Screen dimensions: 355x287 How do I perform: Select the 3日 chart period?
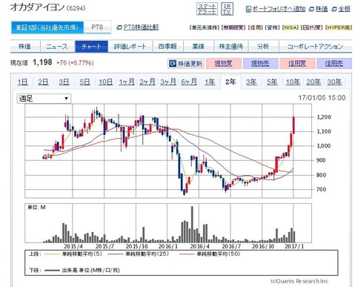point(64,82)
